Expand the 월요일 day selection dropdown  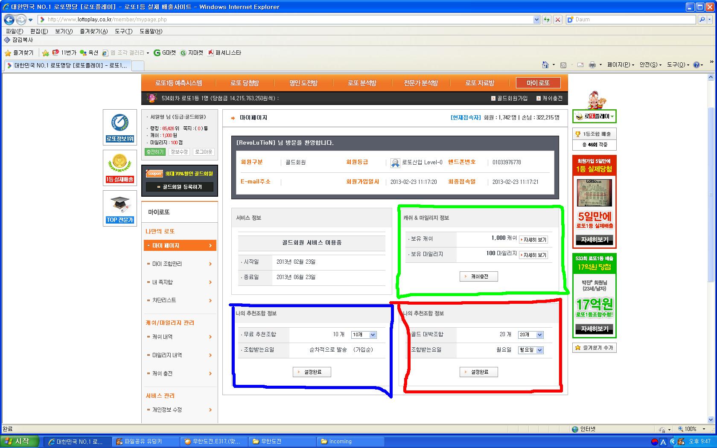[530, 350]
